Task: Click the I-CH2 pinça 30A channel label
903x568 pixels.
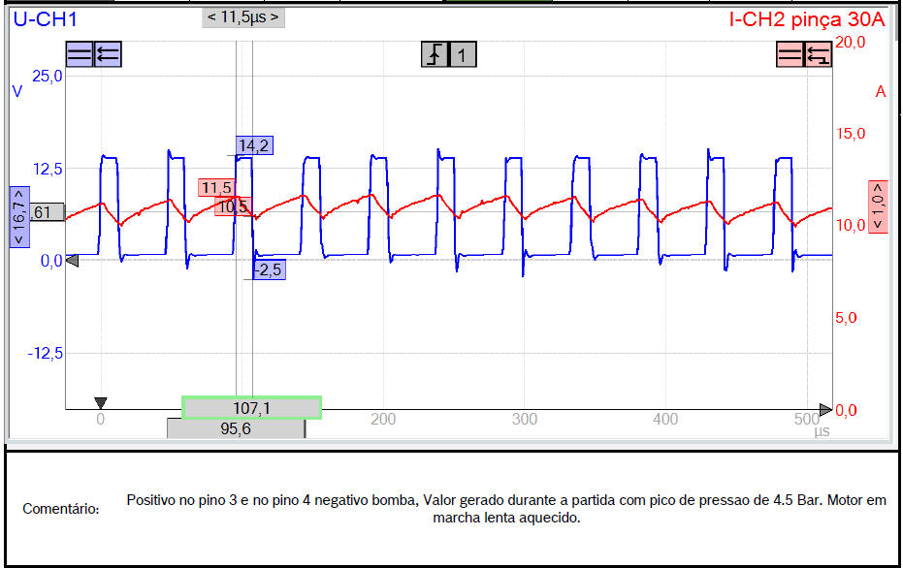Action: [x=806, y=18]
